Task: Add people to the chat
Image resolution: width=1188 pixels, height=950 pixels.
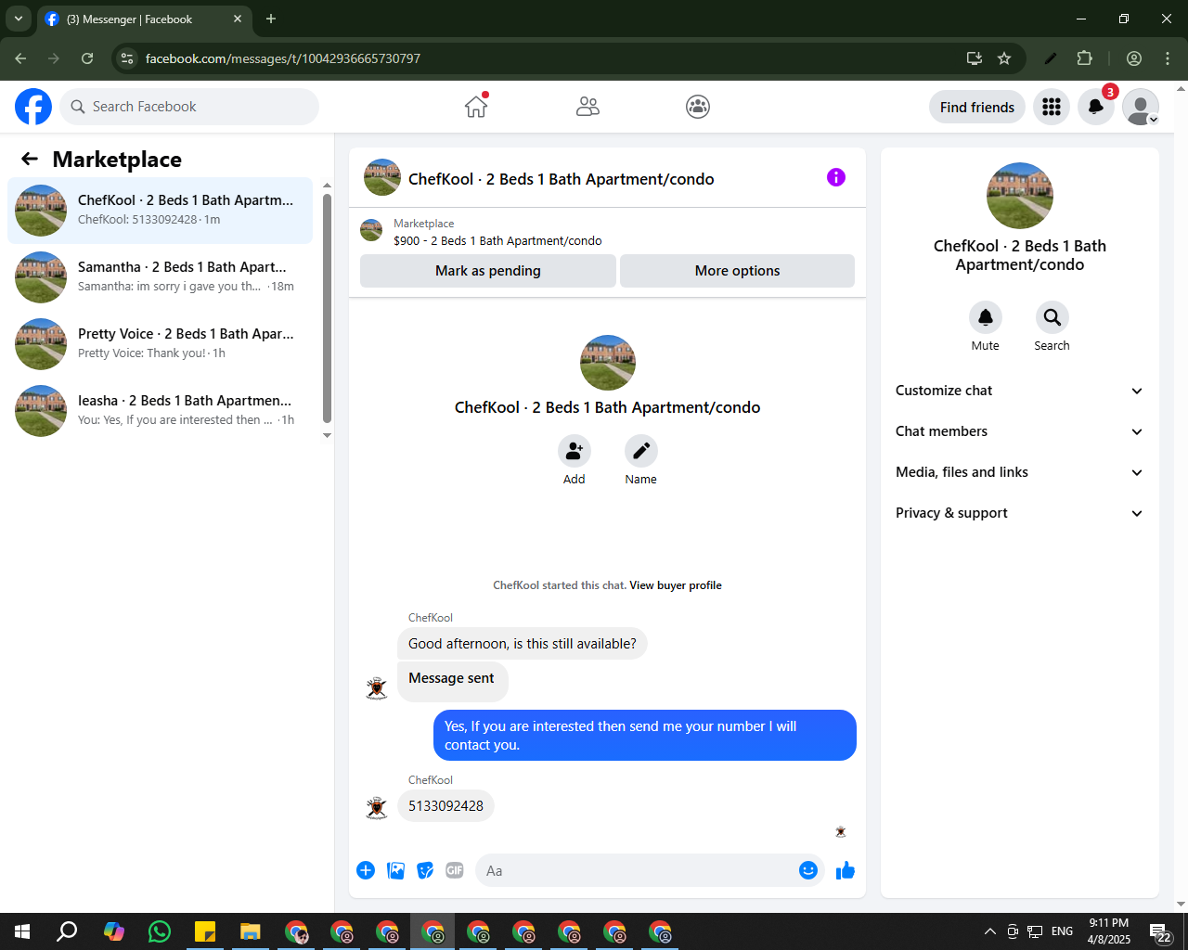Action: coord(575,451)
